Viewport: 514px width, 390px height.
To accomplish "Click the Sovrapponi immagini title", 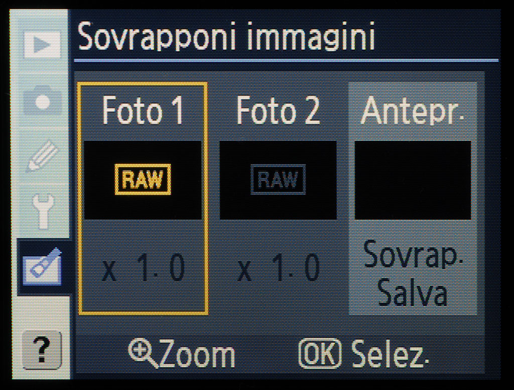I will pos(226,36).
